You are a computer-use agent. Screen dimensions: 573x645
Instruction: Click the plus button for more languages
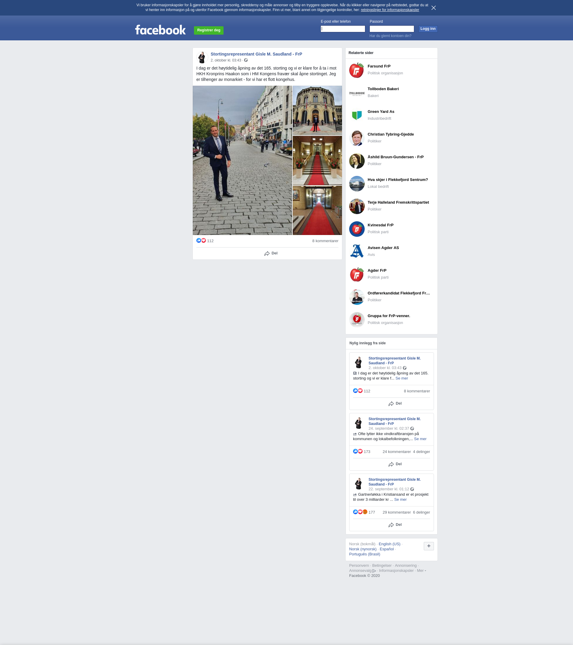click(x=429, y=546)
